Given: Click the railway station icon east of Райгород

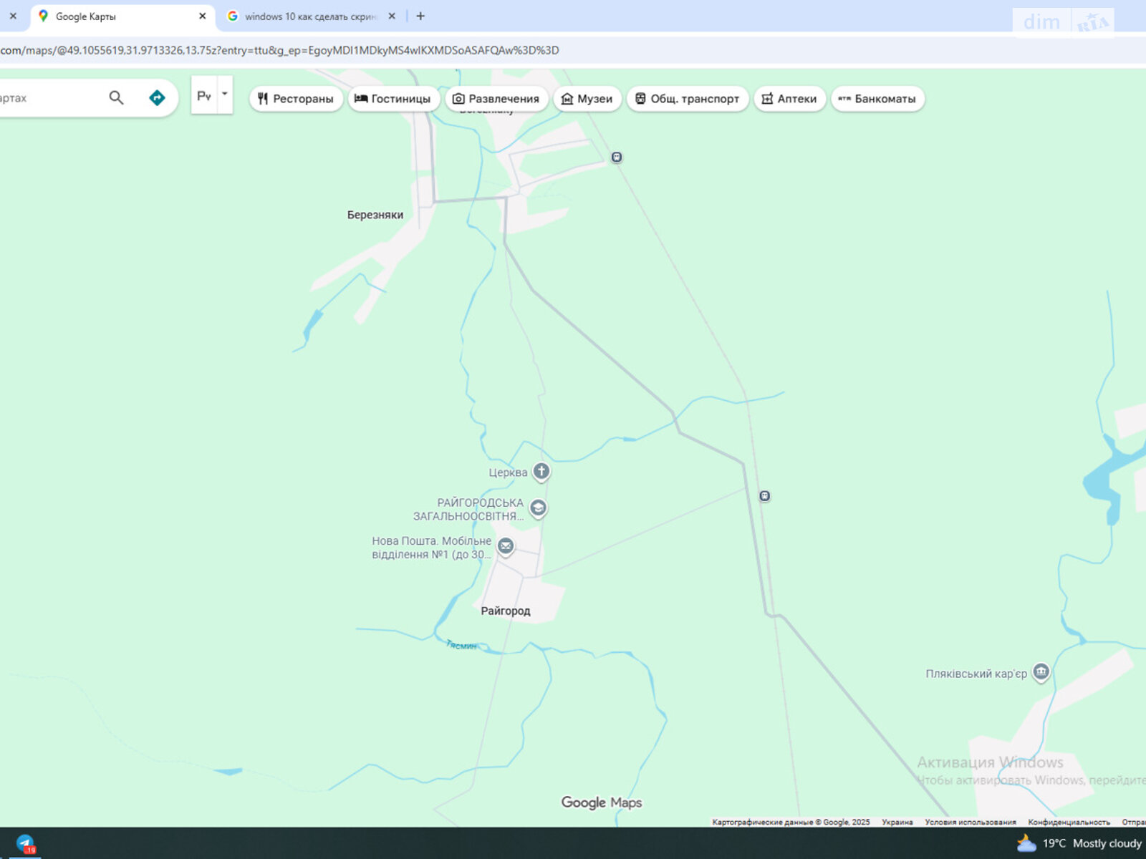Looking at the screenshot, I should (765, 496).
